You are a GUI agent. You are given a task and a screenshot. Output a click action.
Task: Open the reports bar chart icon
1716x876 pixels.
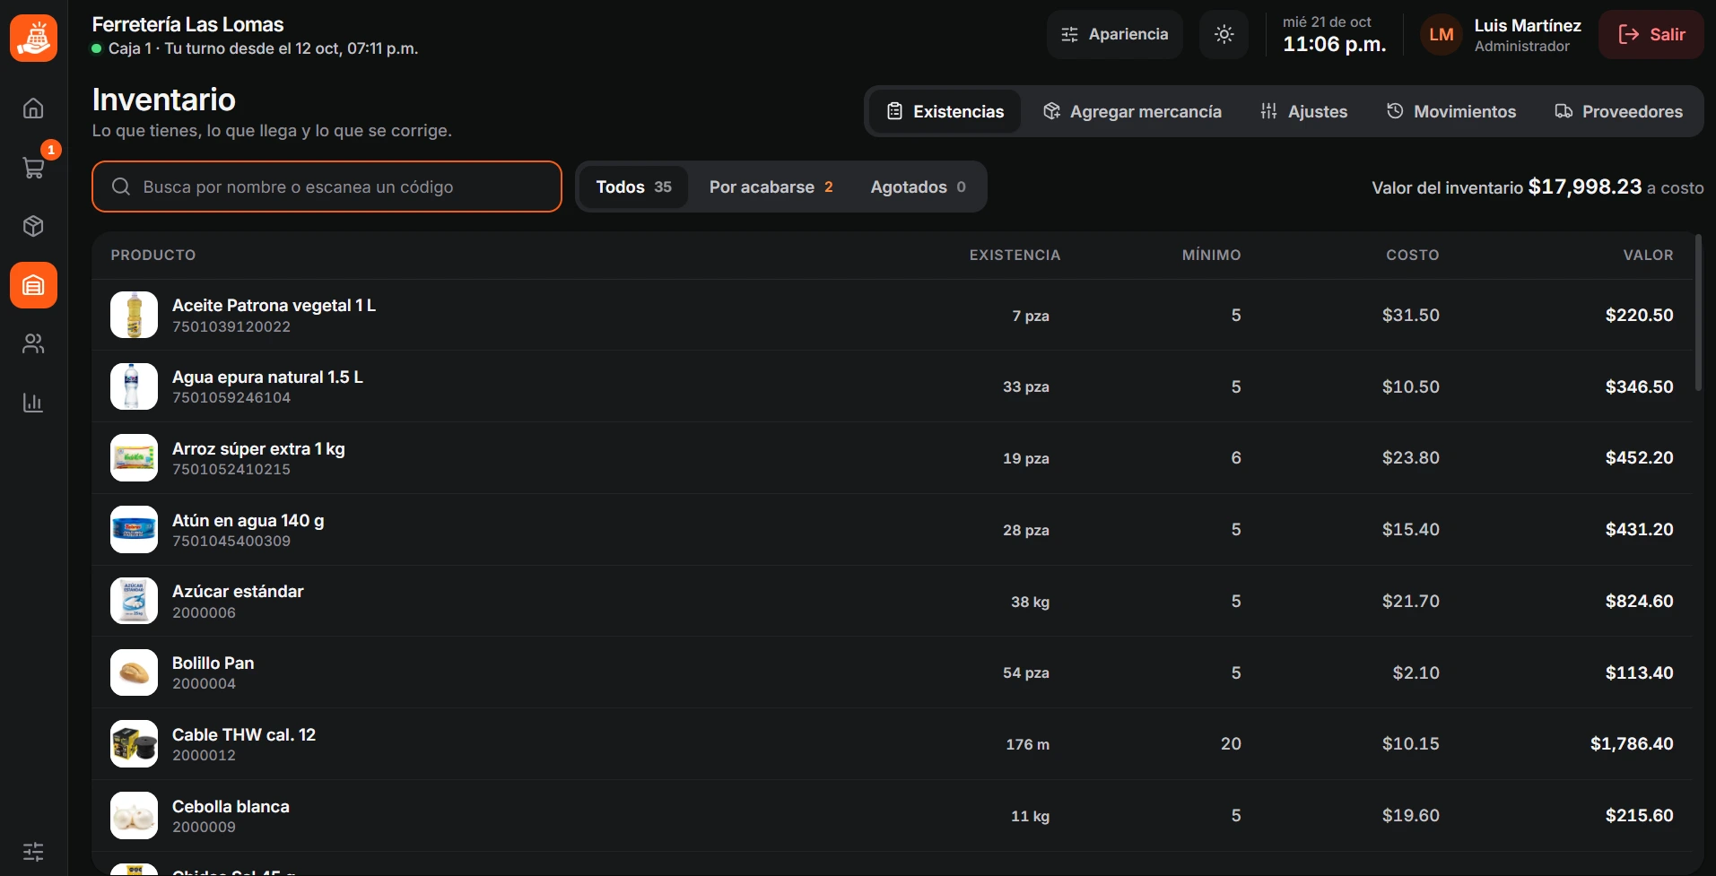point(33,403)
